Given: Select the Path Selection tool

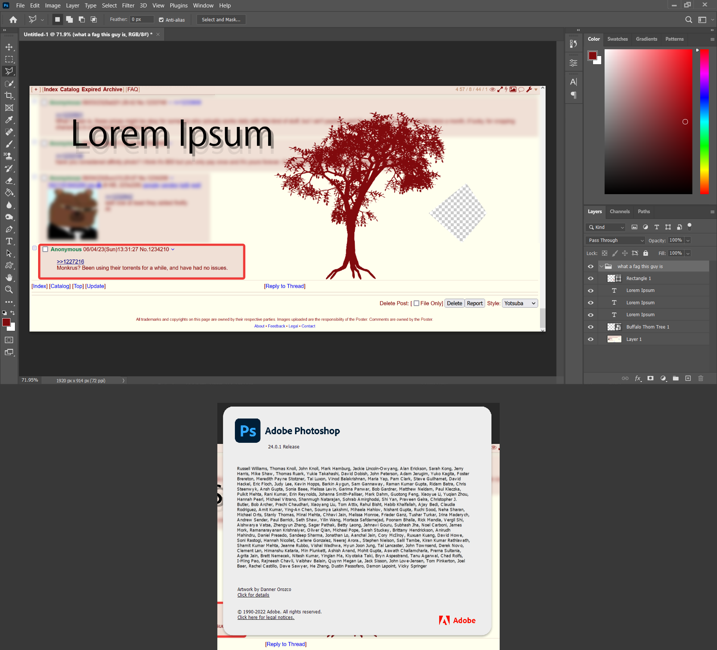Looking at the screenshot, I should [x=9, y=254].
